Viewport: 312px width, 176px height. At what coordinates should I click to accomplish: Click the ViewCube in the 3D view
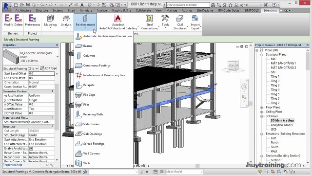pos(233,66)
